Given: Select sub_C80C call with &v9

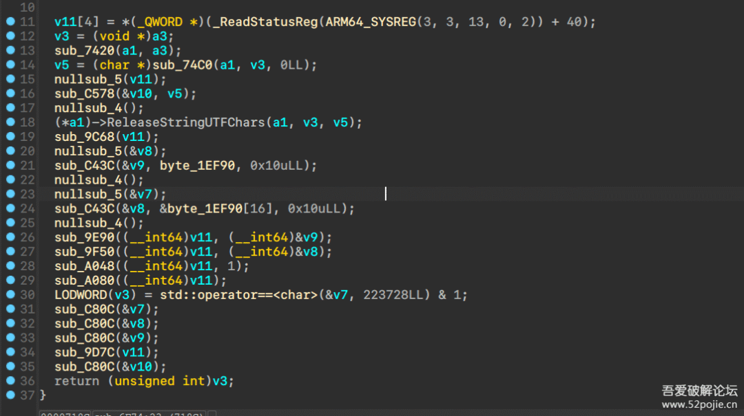Looking at the screenshot, I should pyautogui.click(x=106, y=338).
